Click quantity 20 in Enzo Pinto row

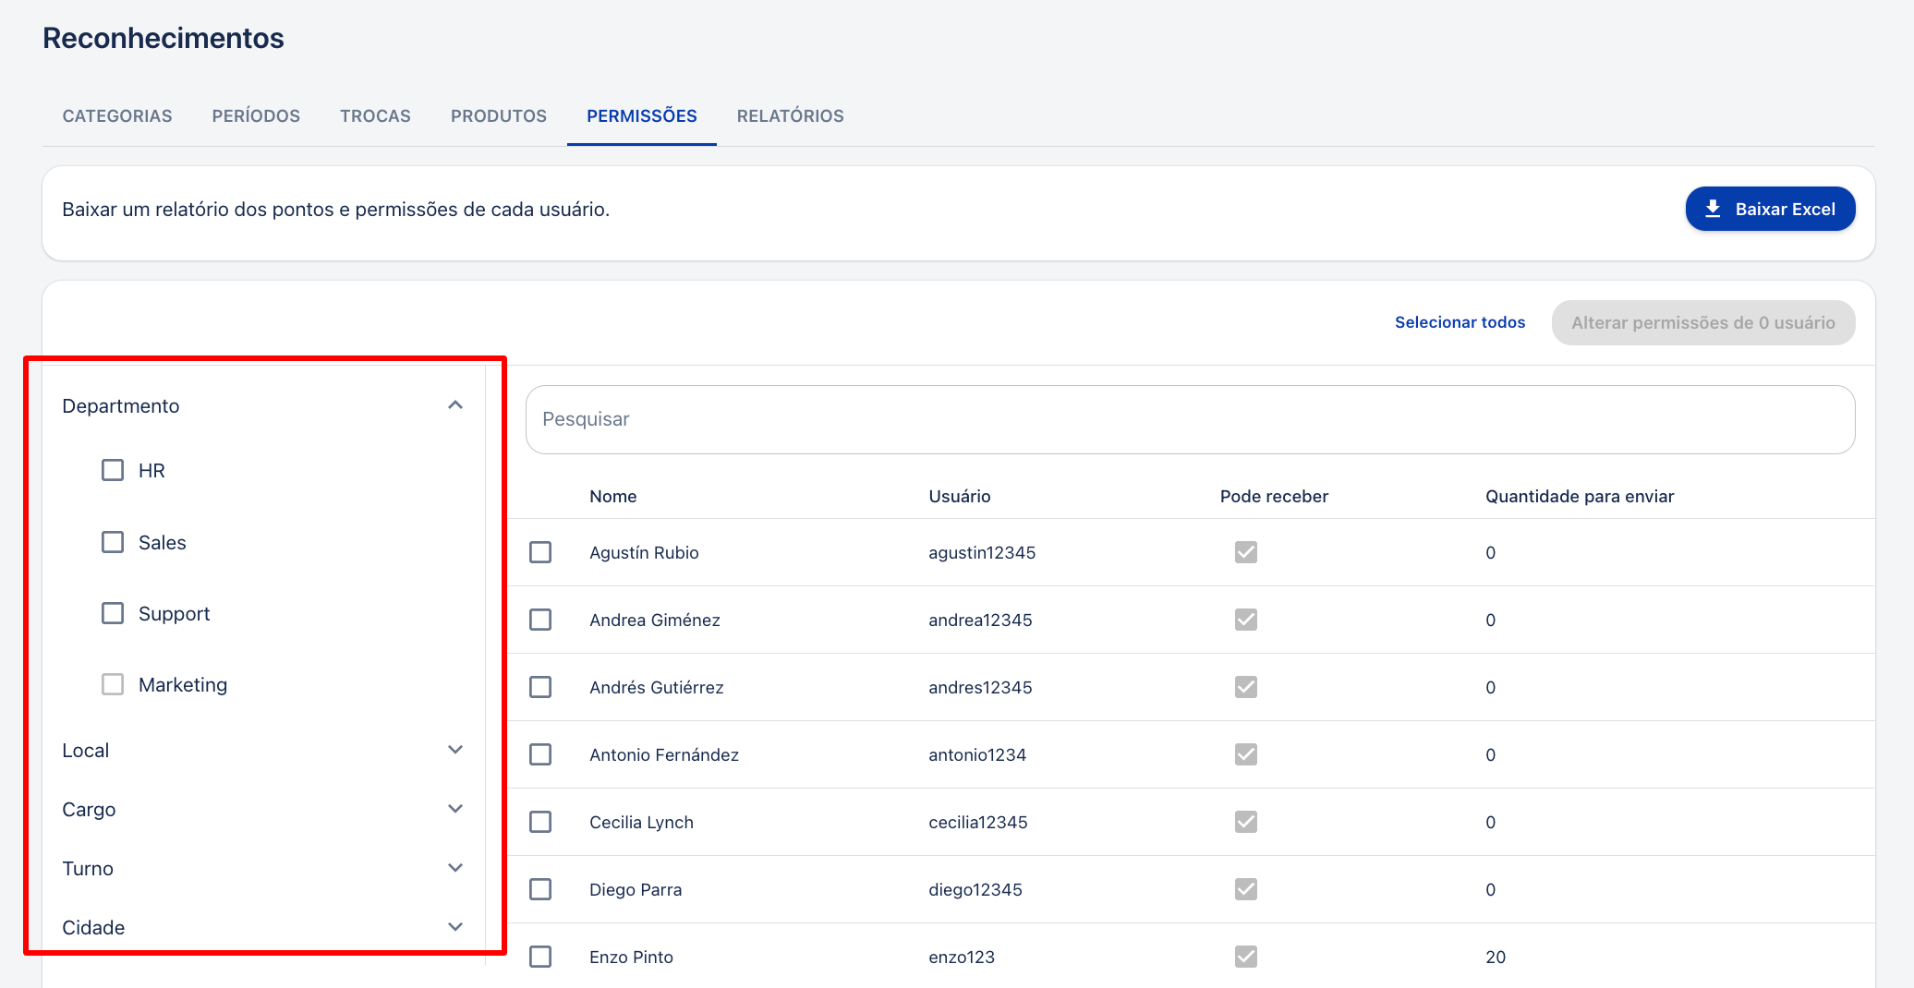pyautogui.click(x=1496, y=957)
